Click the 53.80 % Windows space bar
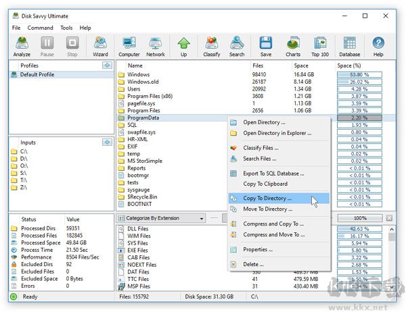406x312 pixels. 359,75
